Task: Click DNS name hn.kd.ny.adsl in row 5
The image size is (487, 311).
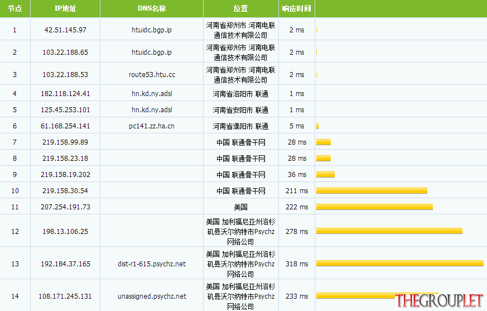Action: coord(152,110)
